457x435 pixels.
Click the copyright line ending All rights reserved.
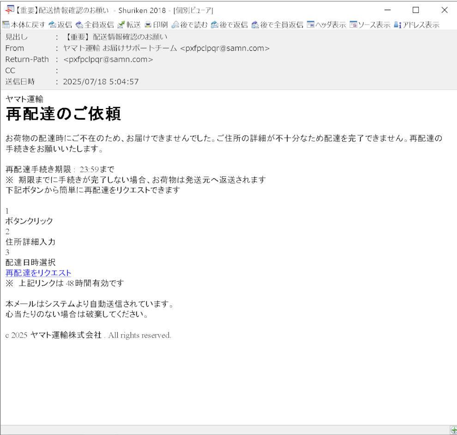coord(88,335)
